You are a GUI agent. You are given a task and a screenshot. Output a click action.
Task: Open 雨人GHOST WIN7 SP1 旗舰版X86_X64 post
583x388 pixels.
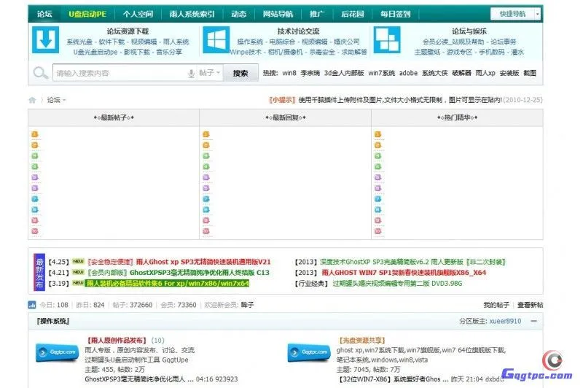(404, 273)
